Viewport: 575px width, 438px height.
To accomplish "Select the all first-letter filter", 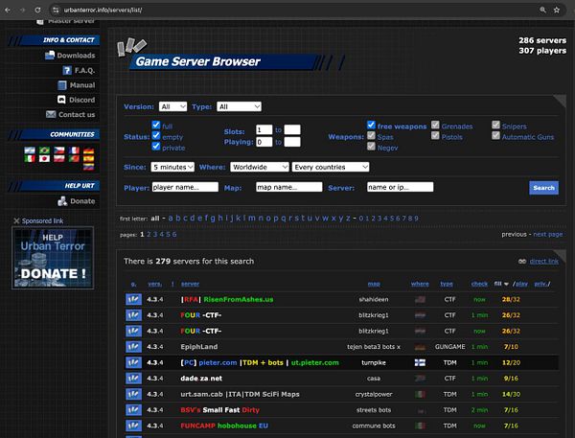I will pyautogui.click(x=155, y=219).
